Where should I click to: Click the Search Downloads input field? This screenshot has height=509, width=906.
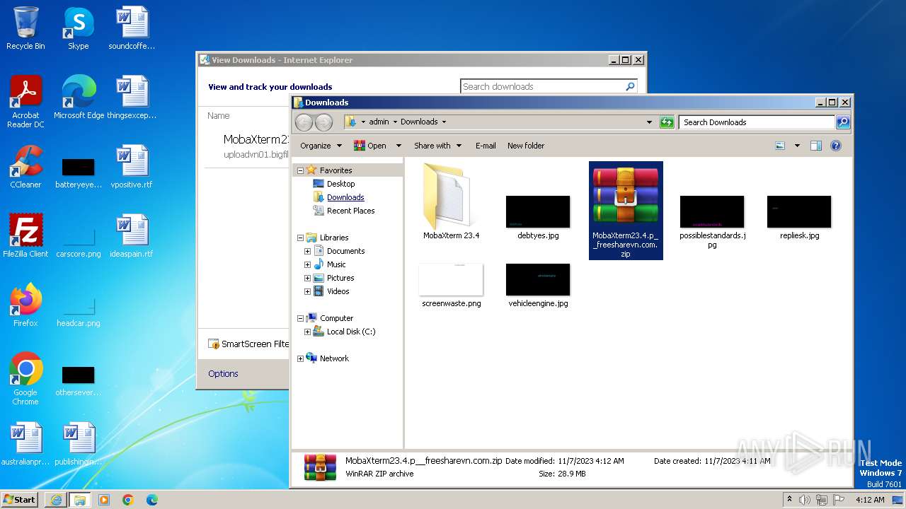coord(756,122)
